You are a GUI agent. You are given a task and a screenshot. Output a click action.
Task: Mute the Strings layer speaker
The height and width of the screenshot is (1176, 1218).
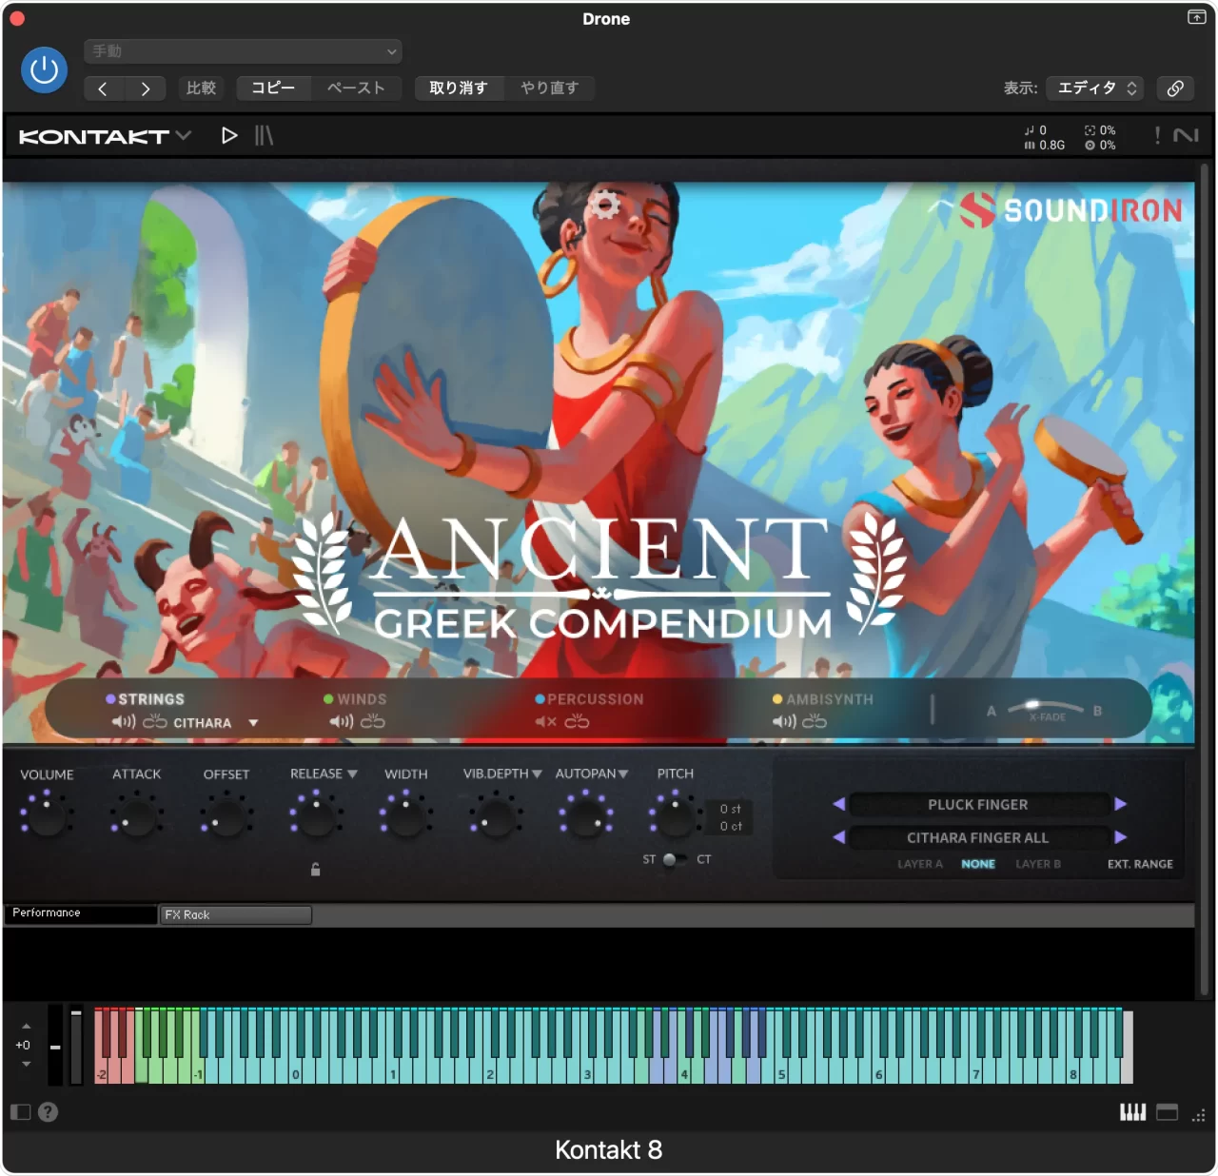point(124,722)
